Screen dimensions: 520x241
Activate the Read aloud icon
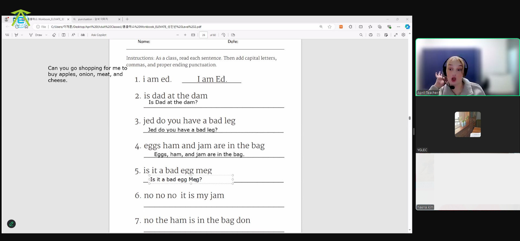[73, 35]
